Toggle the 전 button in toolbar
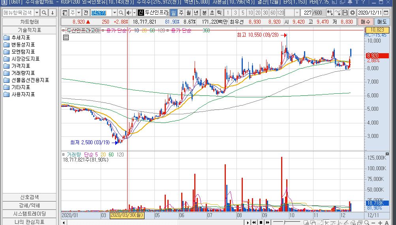Screen dimensions: 396x225 pos(86,13)
